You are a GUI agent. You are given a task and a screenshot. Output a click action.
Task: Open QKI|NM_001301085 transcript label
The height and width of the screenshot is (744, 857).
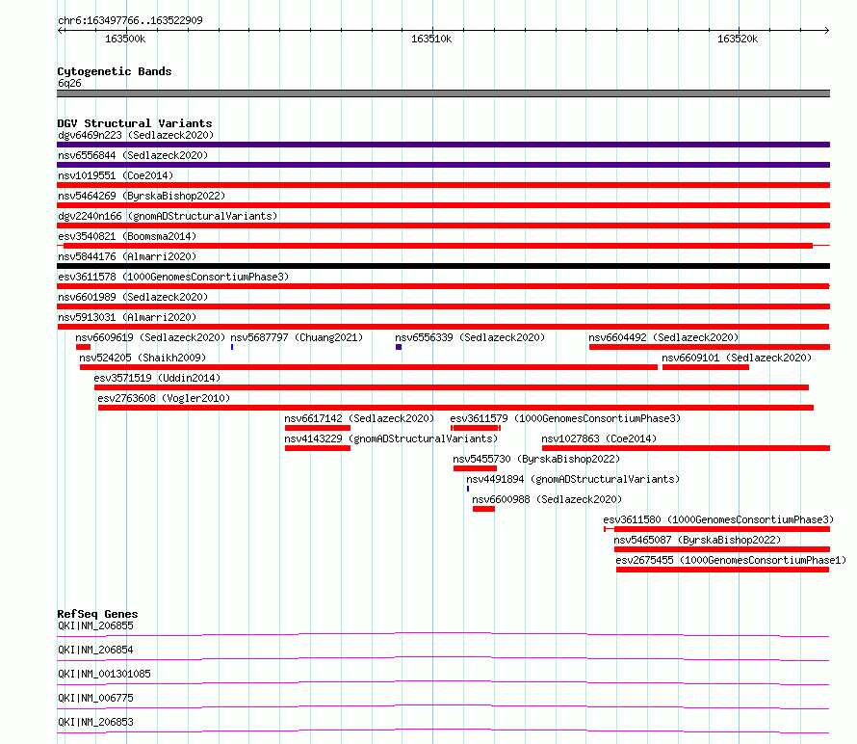tap(104, 674)
